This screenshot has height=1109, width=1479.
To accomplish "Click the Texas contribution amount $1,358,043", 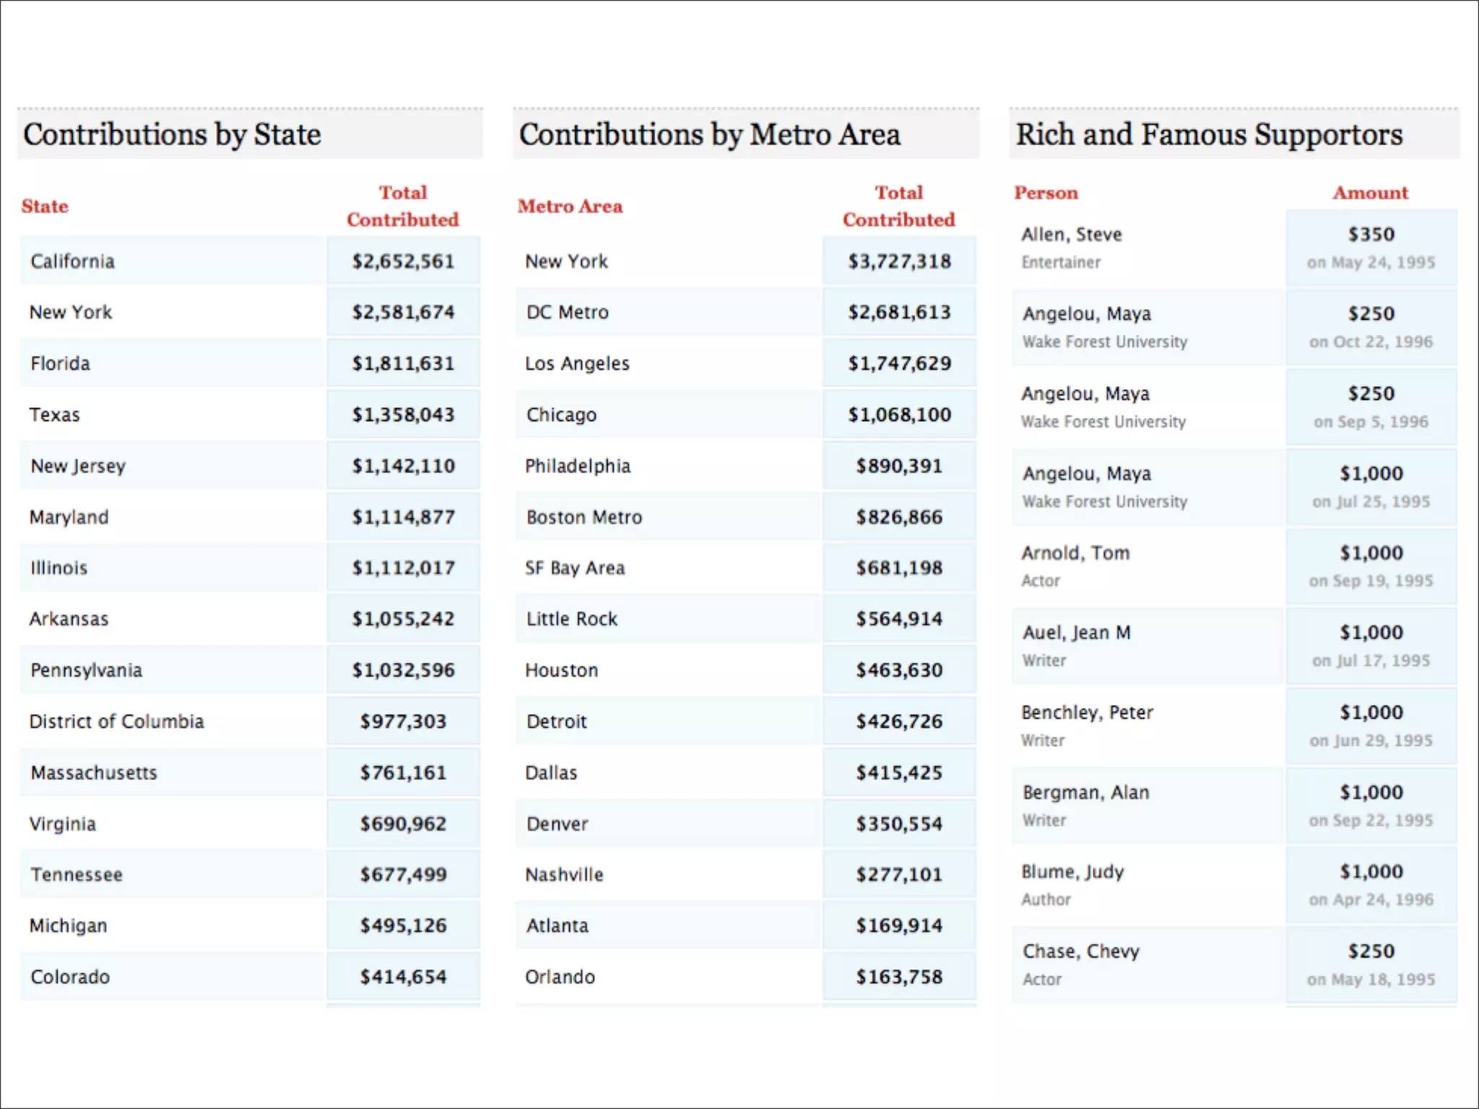I will pyautogui.click(x=403, y=414).
